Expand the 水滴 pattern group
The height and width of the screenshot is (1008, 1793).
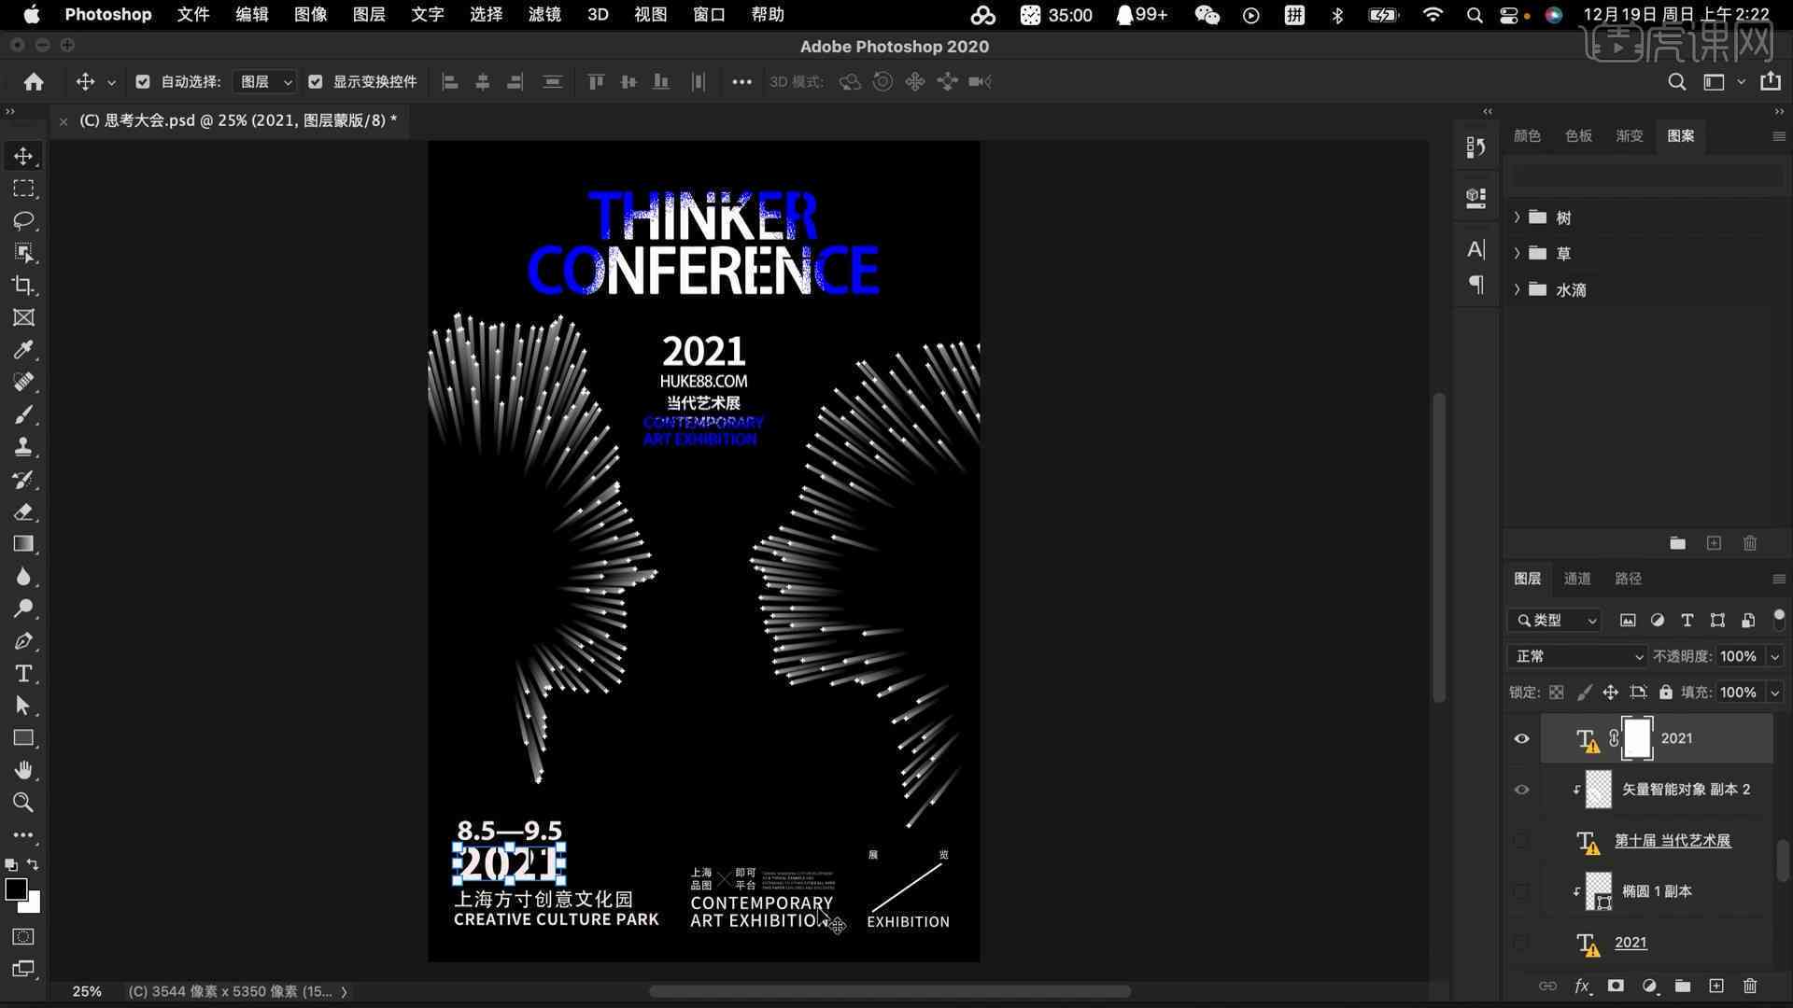(1518, 289)
